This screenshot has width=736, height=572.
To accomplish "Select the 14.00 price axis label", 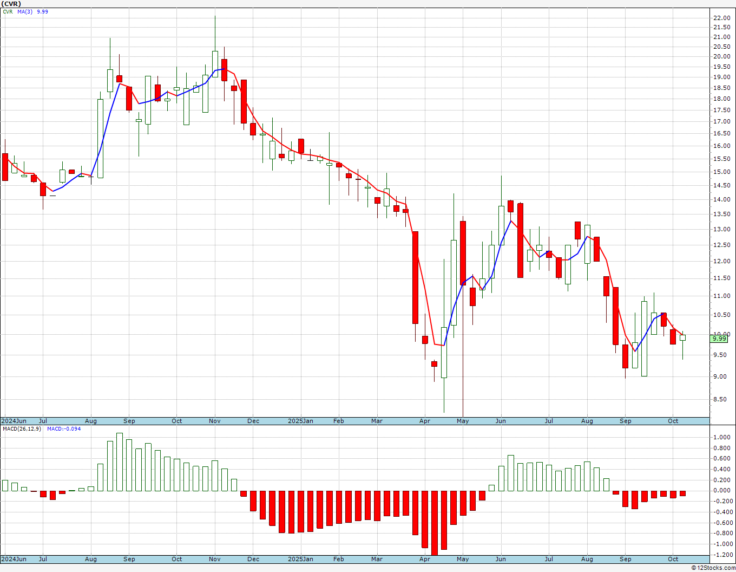I will click(721, 199).
